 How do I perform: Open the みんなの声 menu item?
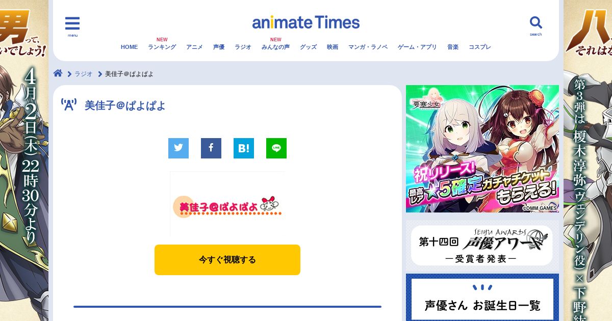[x=275, y=47]
